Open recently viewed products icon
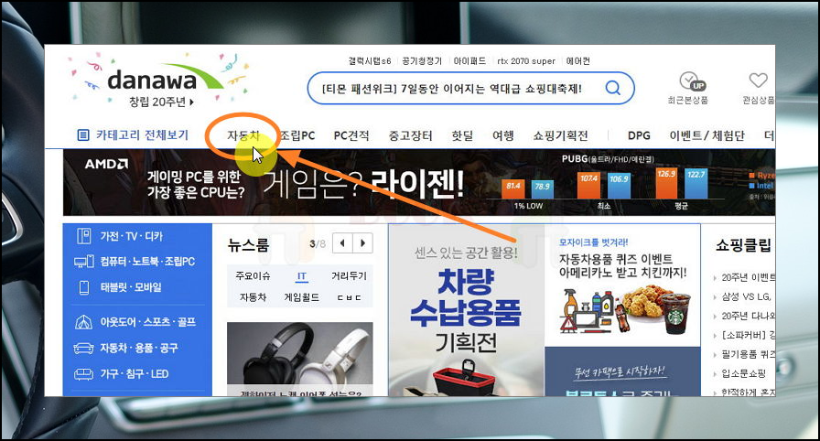This screenshot has height=441, width=820. (692, 81)
